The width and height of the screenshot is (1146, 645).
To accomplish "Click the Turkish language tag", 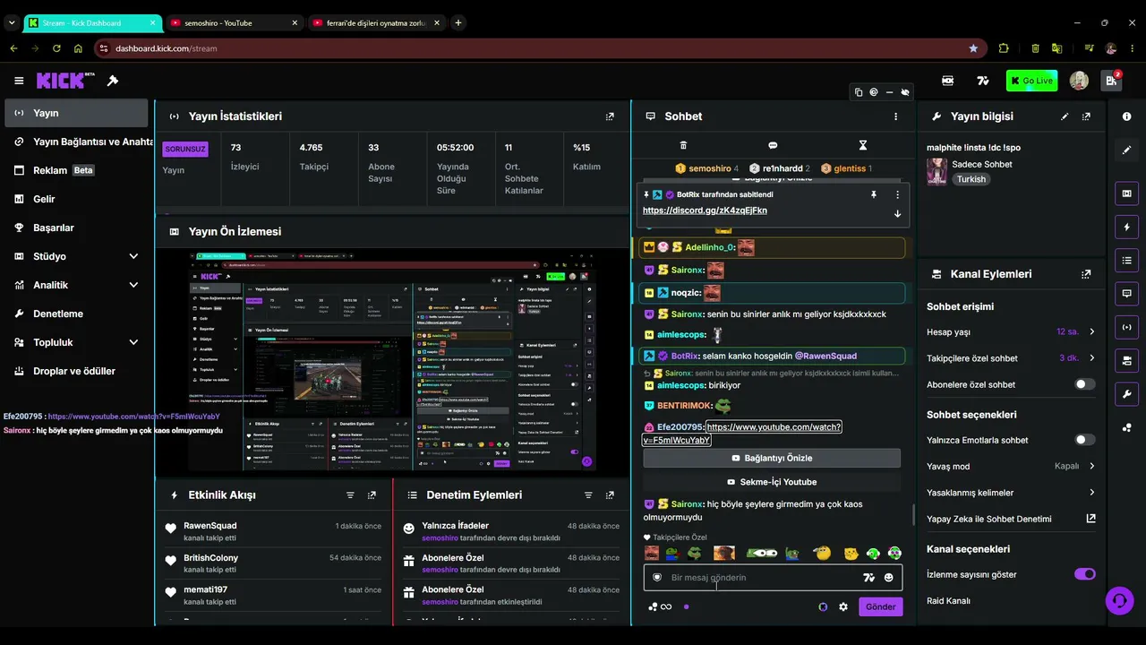I will point(971,179).
